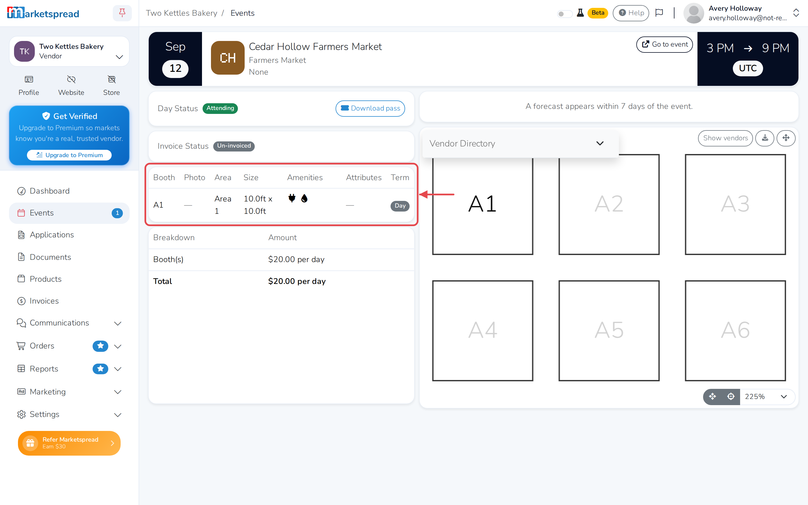808x505 pixels.
Task: Click the electricity plug amenity icon
Action: coord(292,198)
